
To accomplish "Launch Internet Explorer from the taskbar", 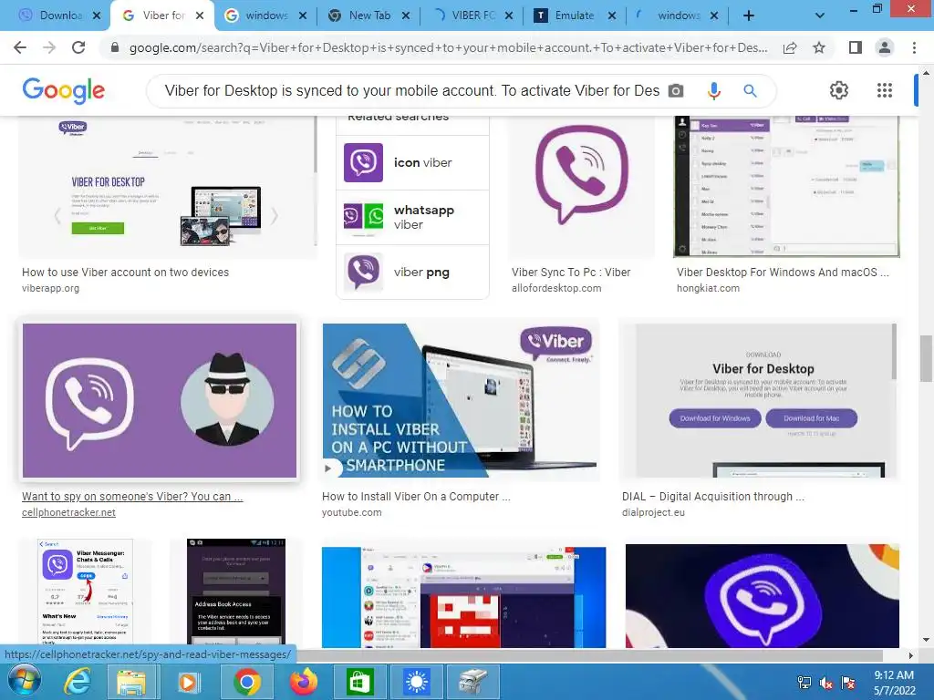I will click(78, 682).
